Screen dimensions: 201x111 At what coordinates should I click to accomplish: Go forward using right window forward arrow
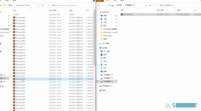tap(103, 5)
